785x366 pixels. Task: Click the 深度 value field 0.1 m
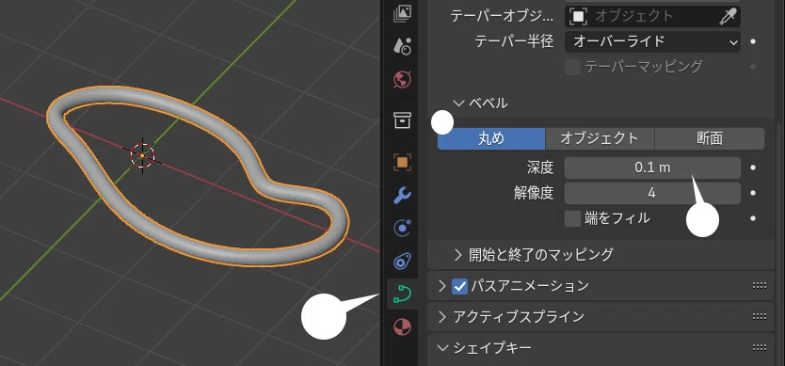click(652, 167)
